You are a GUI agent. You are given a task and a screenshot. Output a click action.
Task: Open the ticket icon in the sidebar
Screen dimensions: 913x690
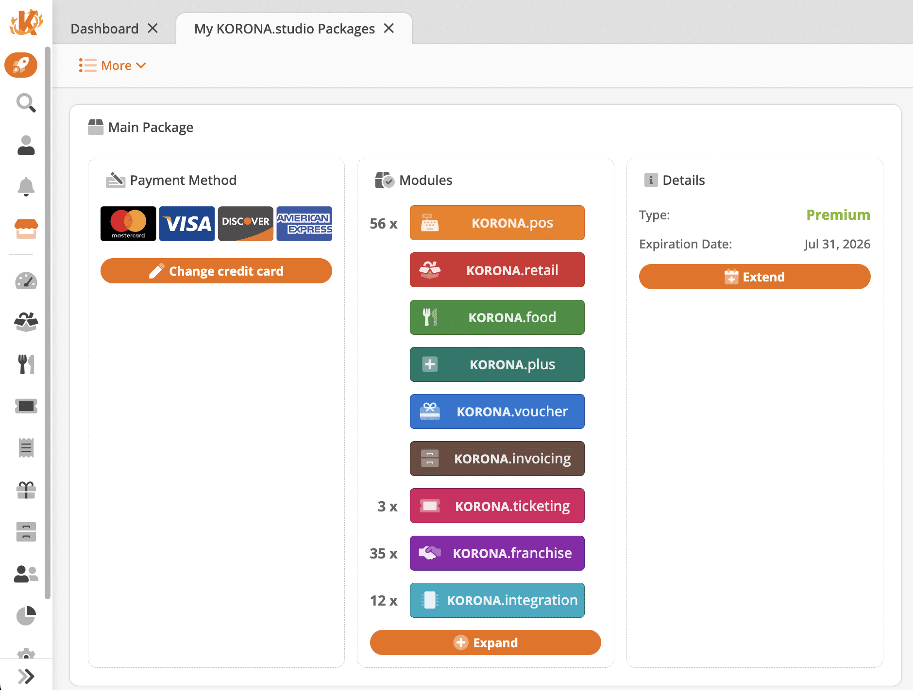26,406
